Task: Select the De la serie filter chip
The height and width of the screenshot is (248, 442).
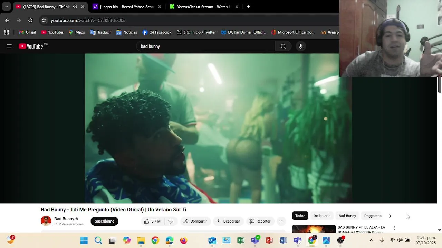Action: pos(322,216)
